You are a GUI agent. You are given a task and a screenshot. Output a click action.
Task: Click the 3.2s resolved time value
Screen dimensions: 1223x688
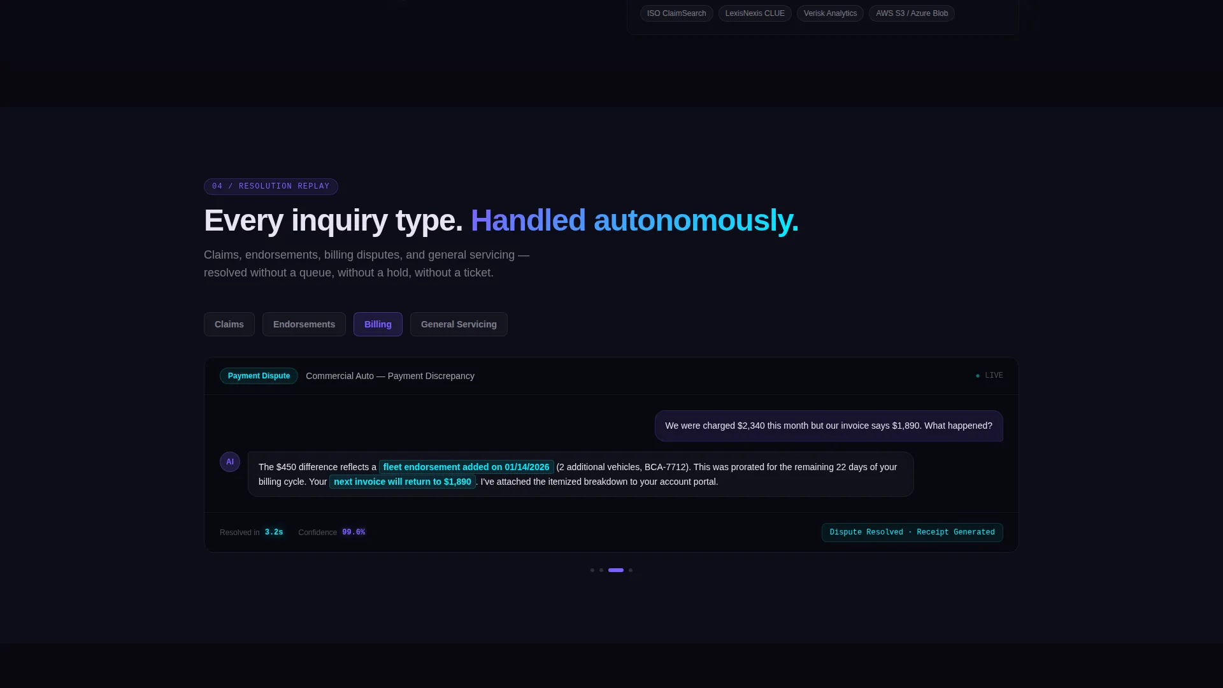tap(274, 533)
